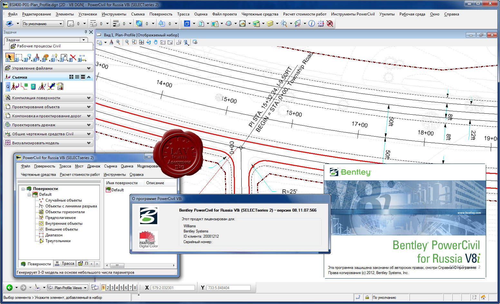This screenshot has height=304, width=500.
Task: Open the Поверхность menu in main menu bar
Action: 161,14
